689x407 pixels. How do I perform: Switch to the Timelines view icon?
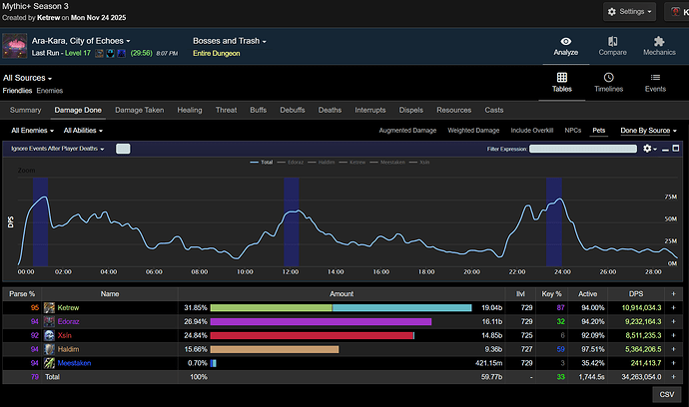(608, 78)
